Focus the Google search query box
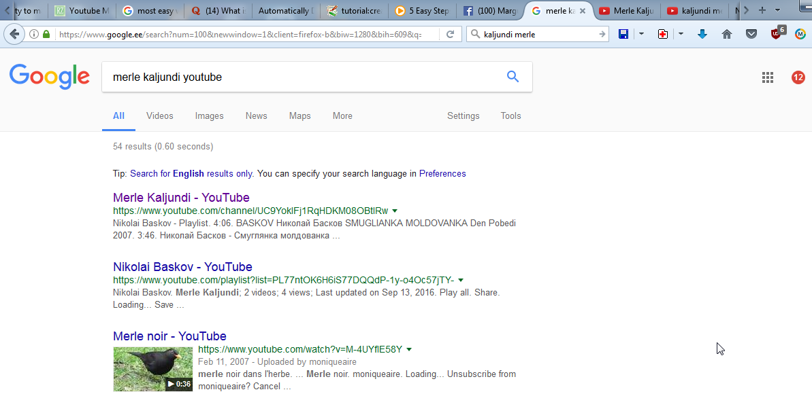Viewport: 812px width, 411px height. [x=306, y=77]
